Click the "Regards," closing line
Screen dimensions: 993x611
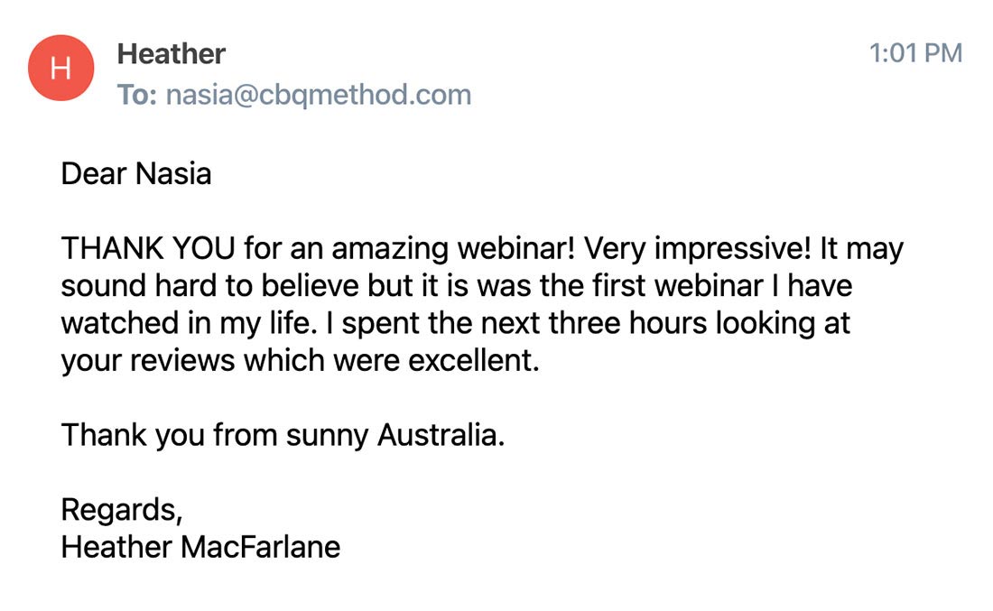pos(122,511)
